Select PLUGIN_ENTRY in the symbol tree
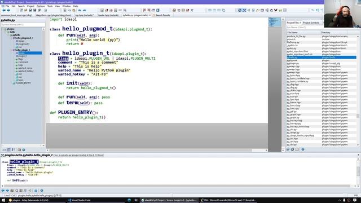The width and height of the screenshot is (361, 203). tap(23, 83)
